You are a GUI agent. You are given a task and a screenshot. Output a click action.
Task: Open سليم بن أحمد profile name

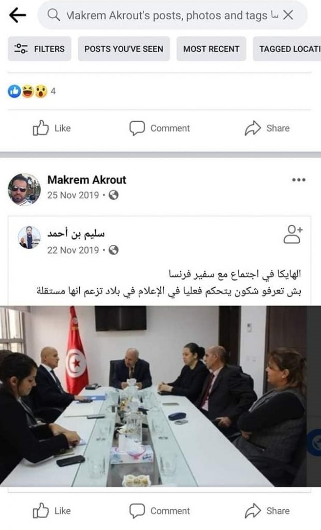coord(76,233)
